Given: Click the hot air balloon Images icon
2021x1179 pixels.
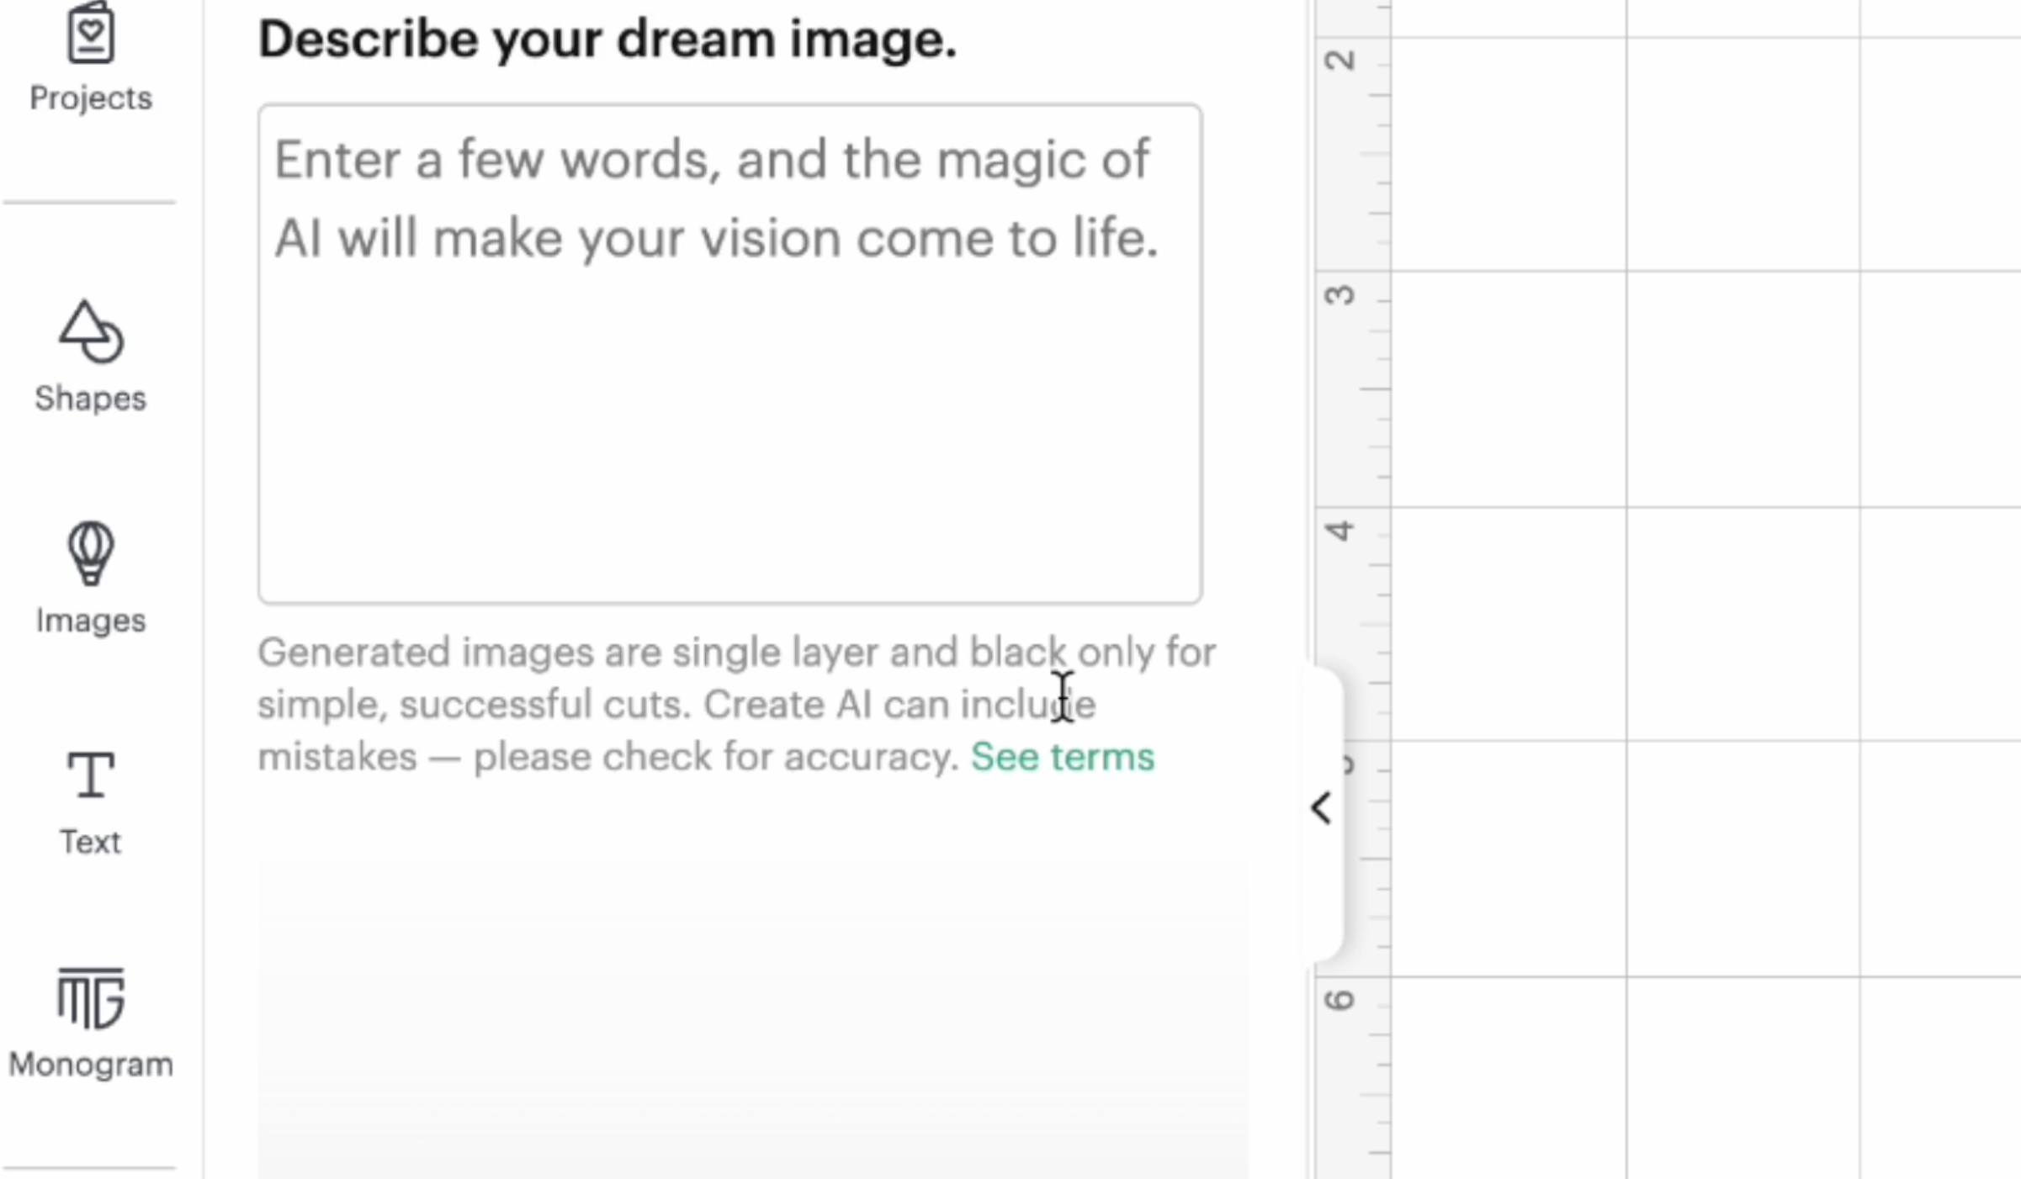Looking at the screenshot, I should click(90, 555).
